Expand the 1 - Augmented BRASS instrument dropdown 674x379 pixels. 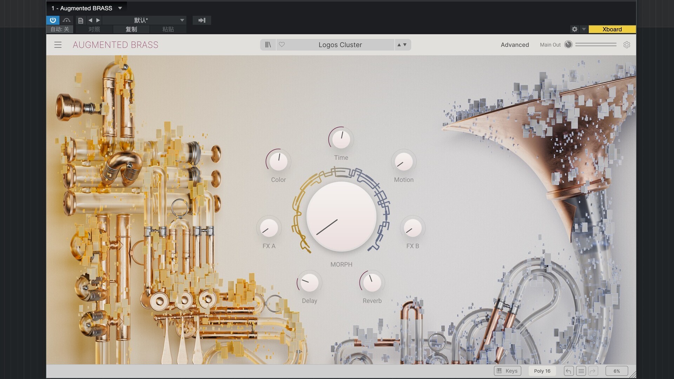point(86,8)
